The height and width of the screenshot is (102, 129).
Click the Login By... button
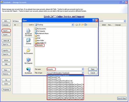(6, 50)
